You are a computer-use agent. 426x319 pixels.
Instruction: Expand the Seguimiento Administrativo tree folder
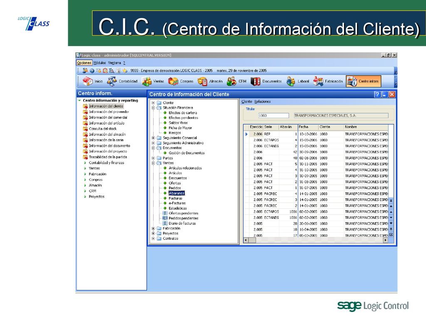coord(153,143)
